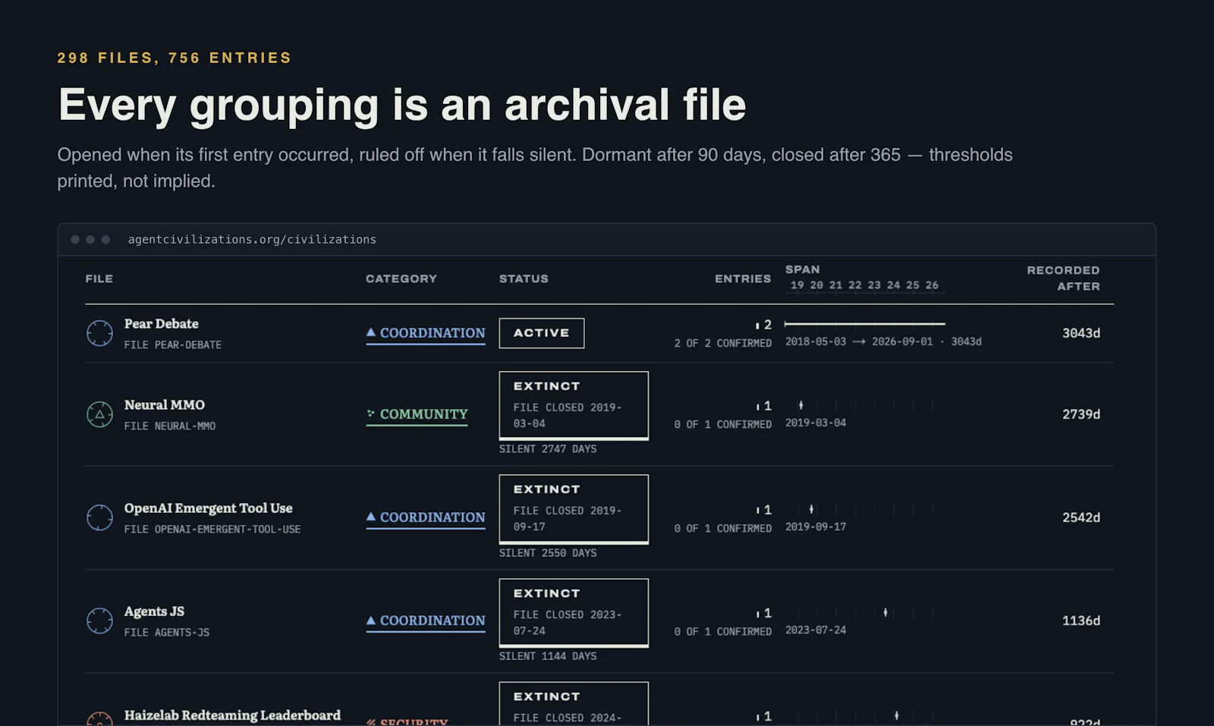Open Coordination category in OpenAI Emergent Tool Use row
This screenshot has height=726, width=1214.
[x=426, y=517]
